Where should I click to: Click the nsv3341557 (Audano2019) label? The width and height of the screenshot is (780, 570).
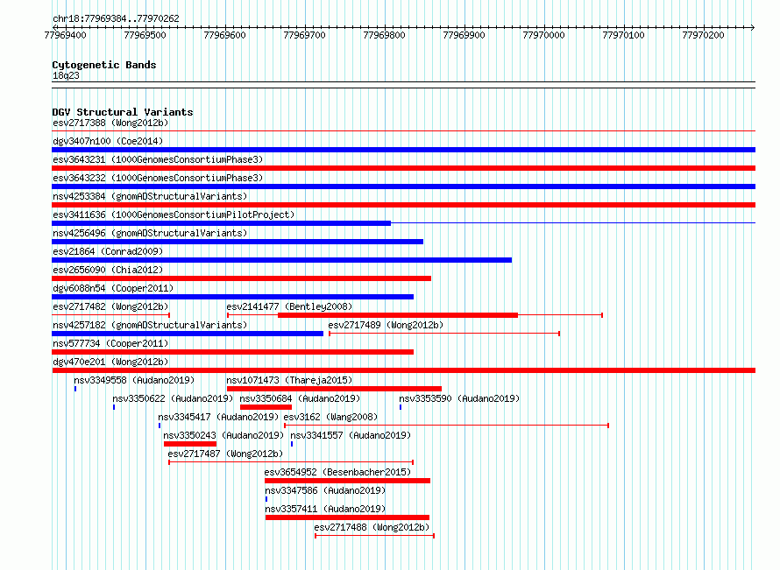351,435
